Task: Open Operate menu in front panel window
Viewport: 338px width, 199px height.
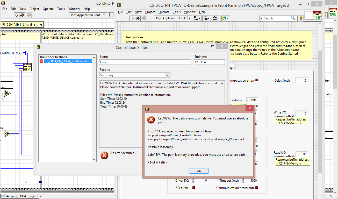Action: pos(164,12)
